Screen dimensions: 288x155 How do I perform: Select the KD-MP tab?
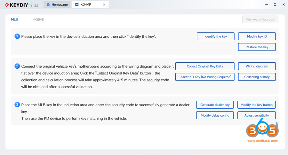click(x=86, y=5)
